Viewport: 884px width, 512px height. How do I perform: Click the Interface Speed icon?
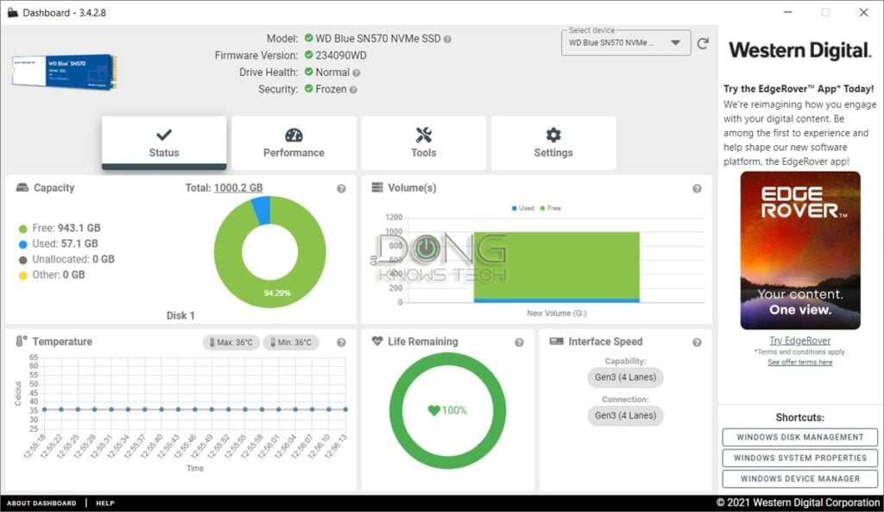click(x=557, y=341)
